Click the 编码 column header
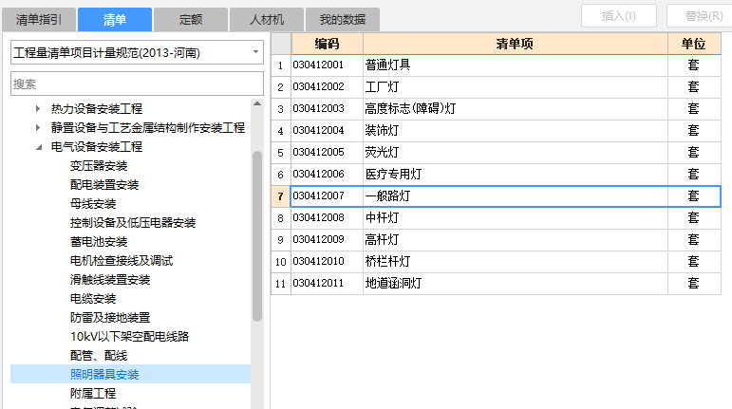The image size is (732, 409). tap(327, 44)
